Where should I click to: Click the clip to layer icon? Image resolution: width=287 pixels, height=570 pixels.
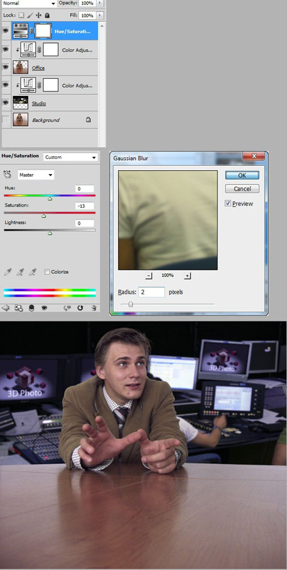coord(31,308)
